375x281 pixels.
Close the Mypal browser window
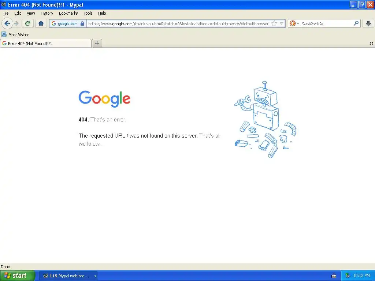[x=370, y=4]
